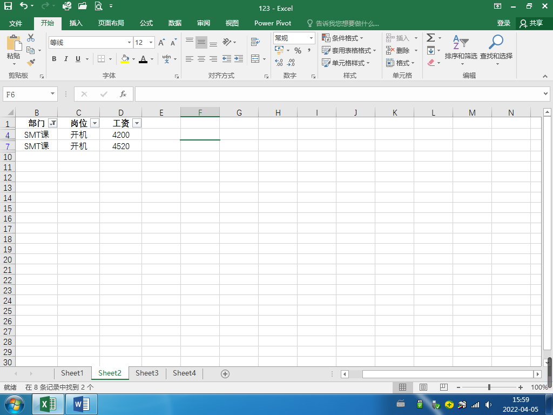Switch to Page Break Preview in status bar
This screenshot has width=553, height=415.
(x=444, y=387)
